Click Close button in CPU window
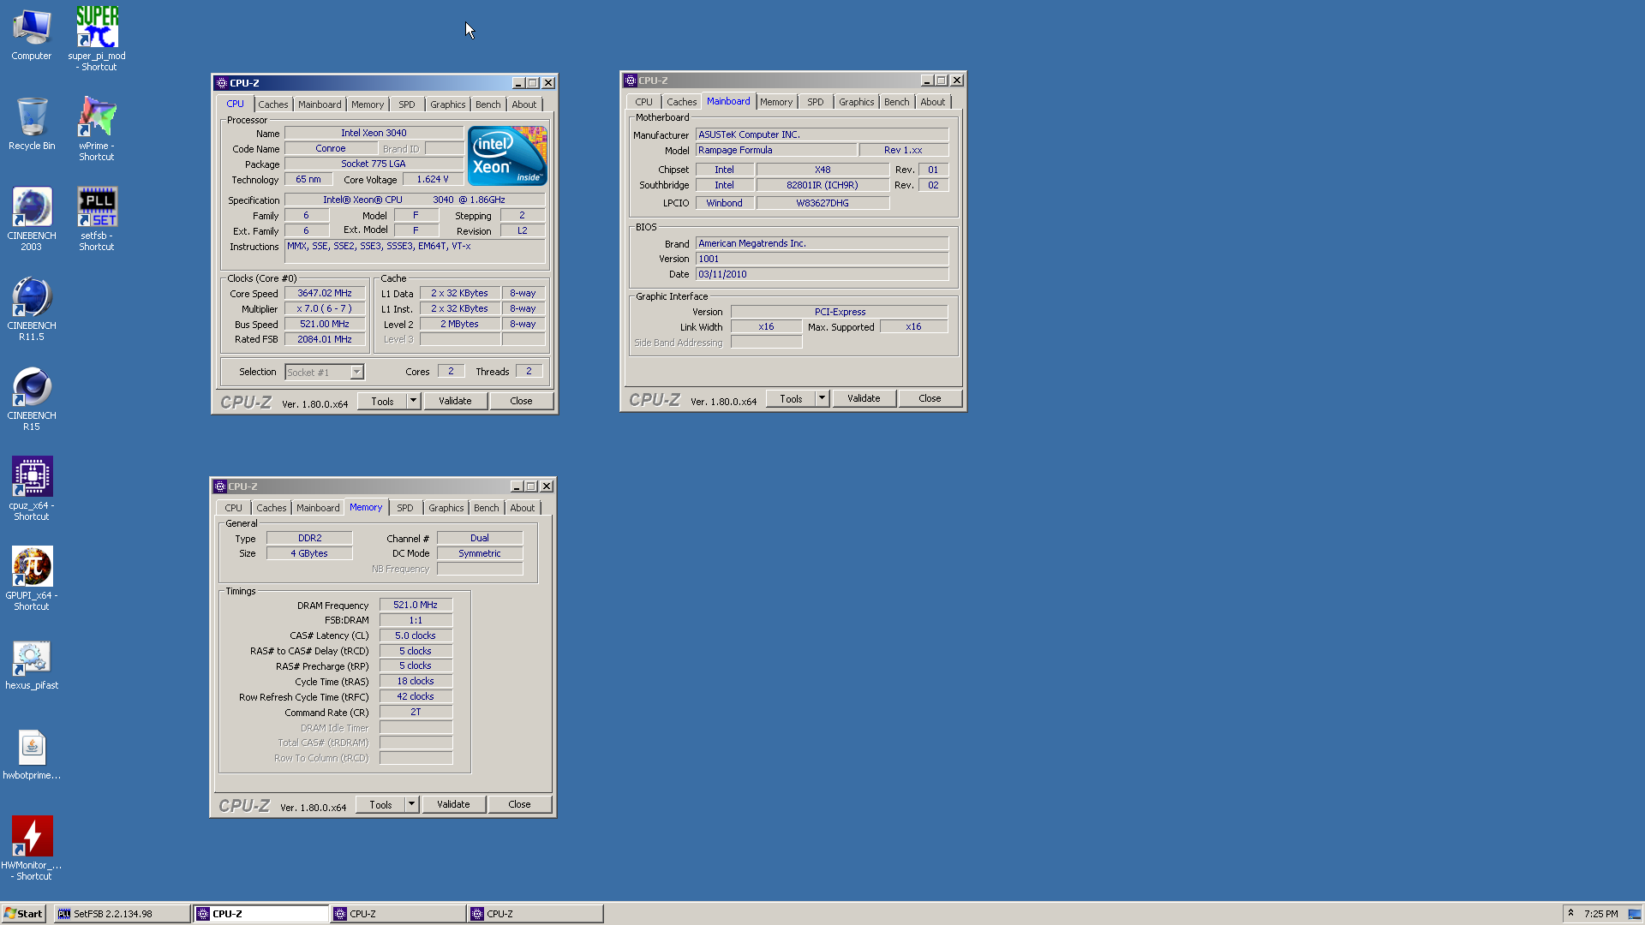Image resolution: width=1645 pixels, height=925 pixels. 521,401
